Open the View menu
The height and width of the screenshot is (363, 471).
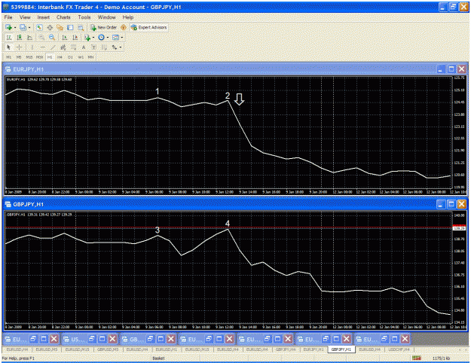click(25, 17)
